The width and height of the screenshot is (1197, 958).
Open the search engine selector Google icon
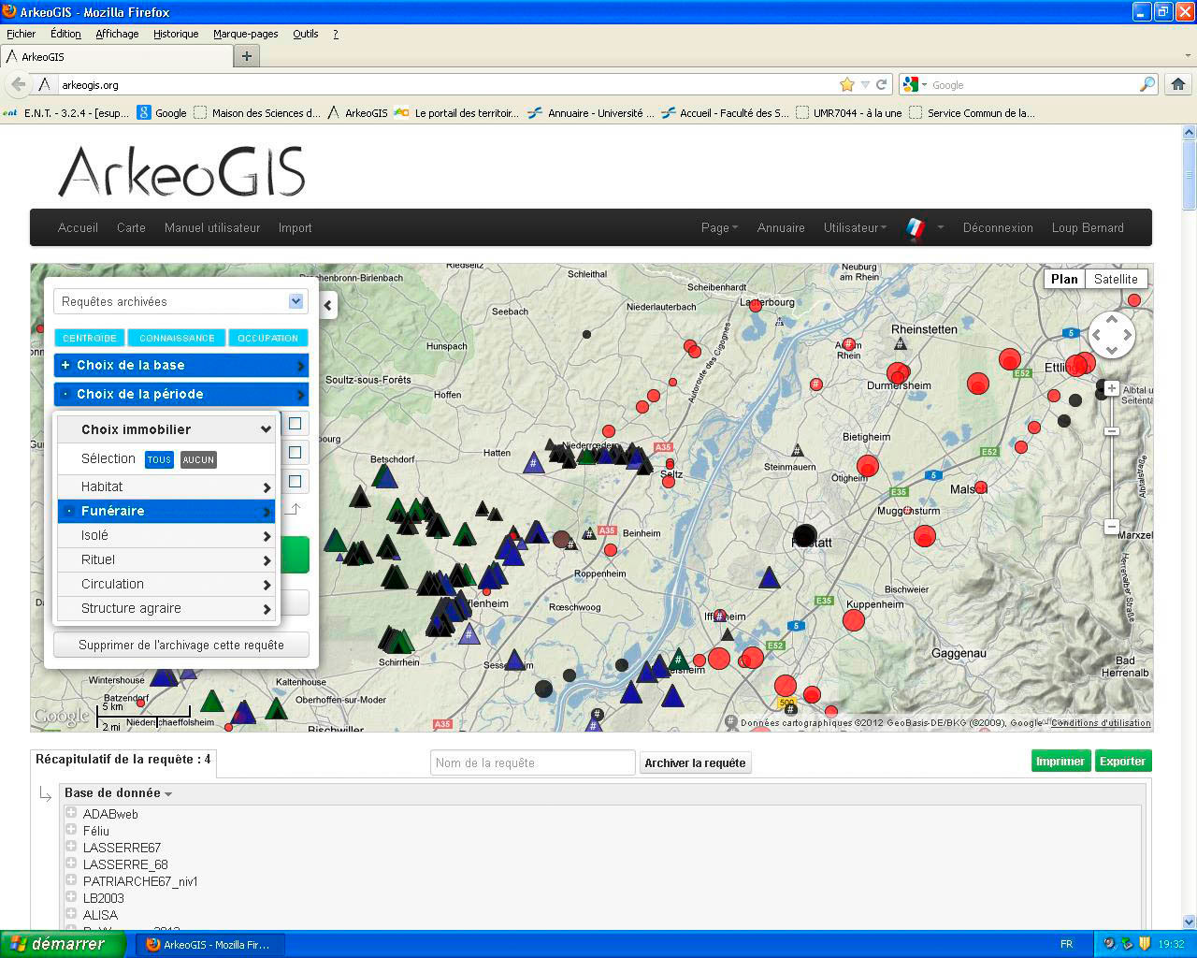[915, 84]
